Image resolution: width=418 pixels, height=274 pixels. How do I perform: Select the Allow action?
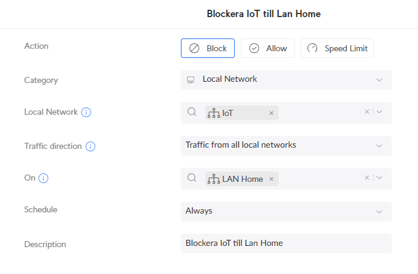(x=268, y=48)
